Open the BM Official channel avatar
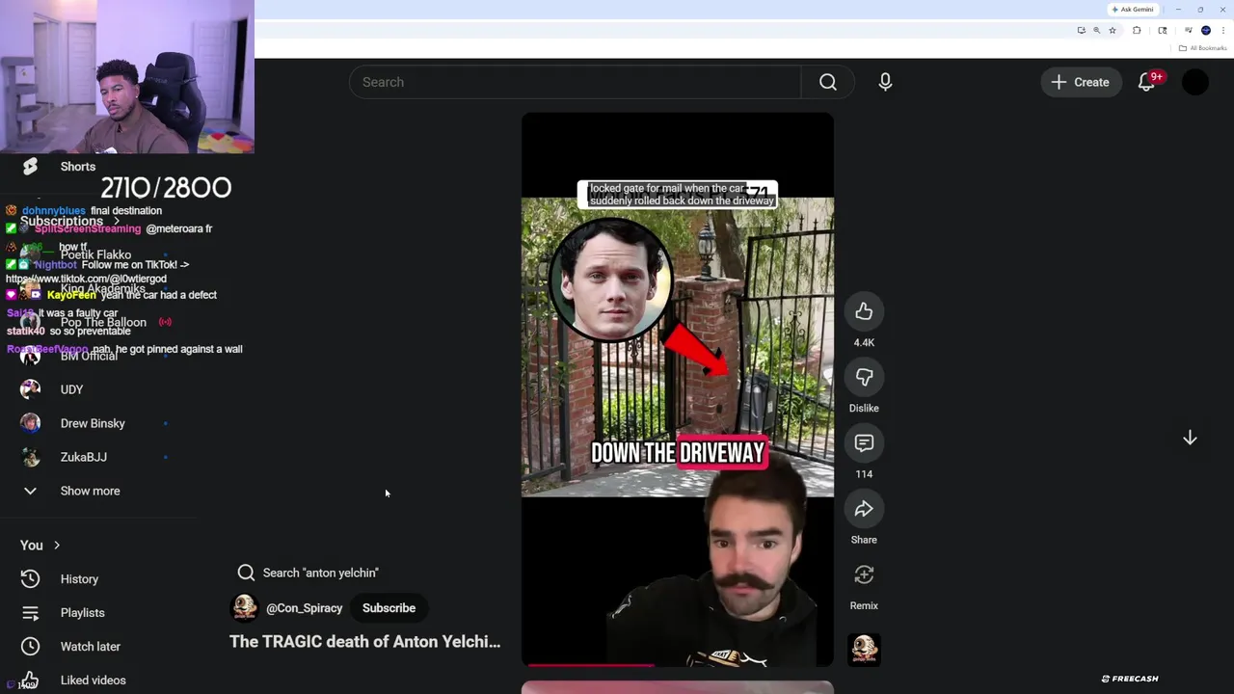The height and width of the screenshot is (694, 1234). (31, 356)
